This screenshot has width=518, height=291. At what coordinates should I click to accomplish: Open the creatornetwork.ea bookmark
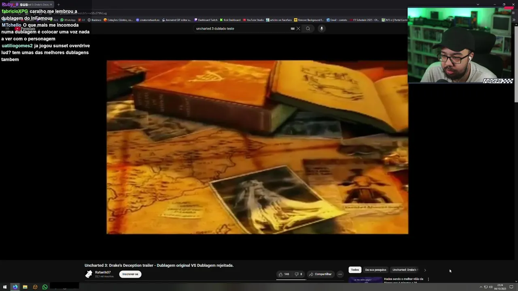pos(148,20)
